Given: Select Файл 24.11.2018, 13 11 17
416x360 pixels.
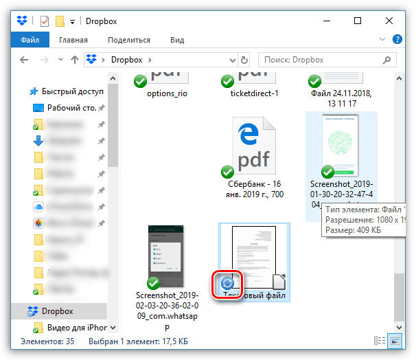Looking at the screenshot, I should point(341,98).
